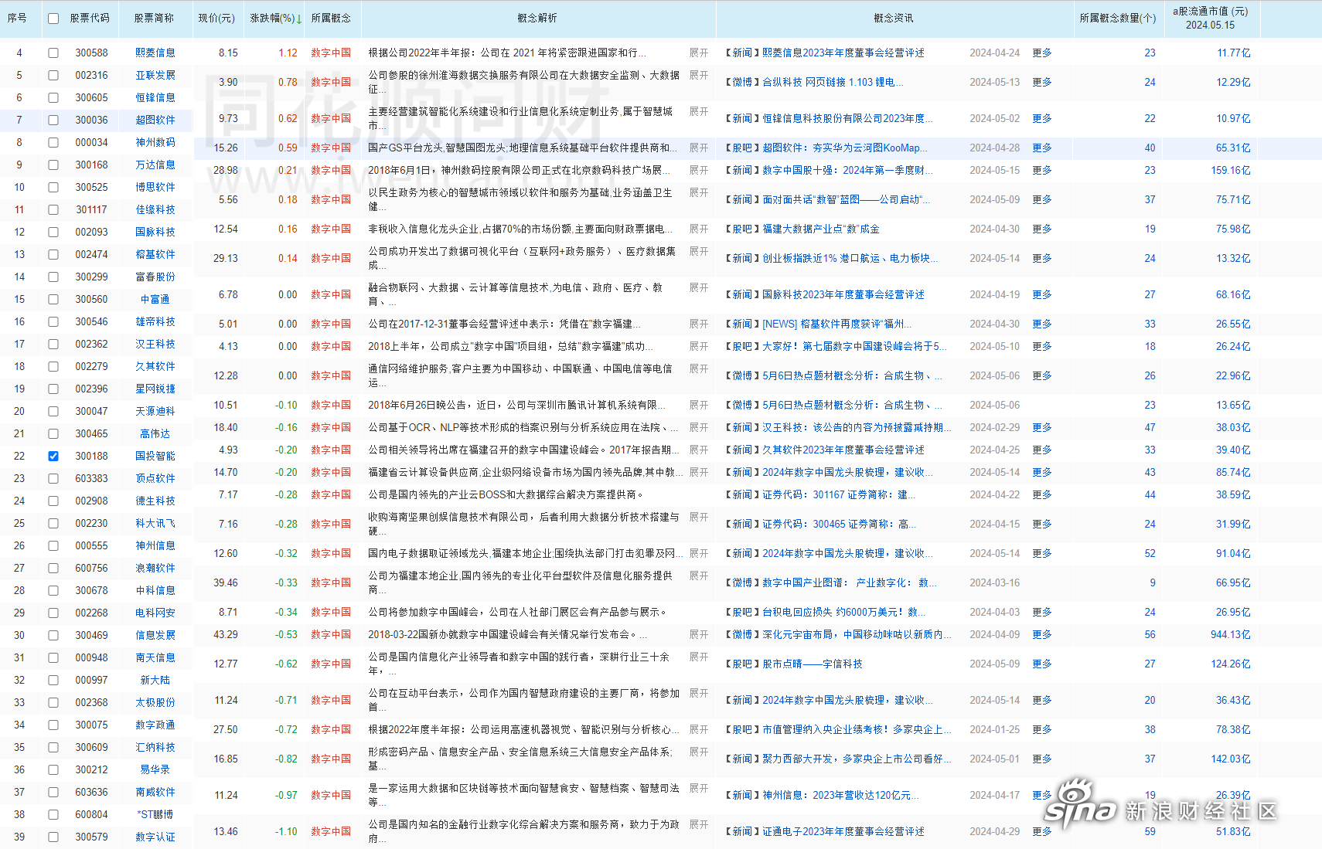1322x849 pixels.
Task: Uncheck the 国投智能 row checkbox
Action: click(53, 456)
